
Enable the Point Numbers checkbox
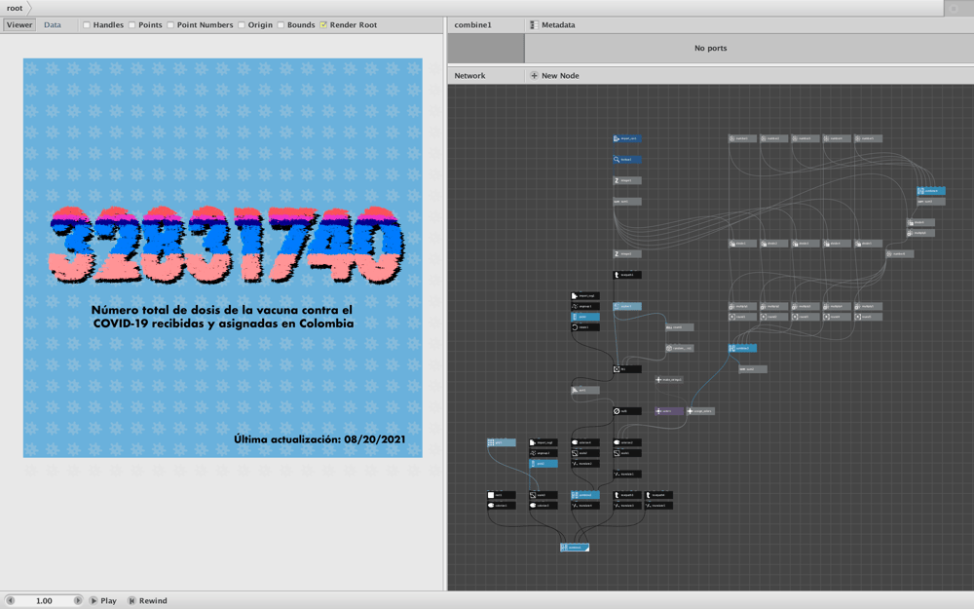tap(170, 25)
